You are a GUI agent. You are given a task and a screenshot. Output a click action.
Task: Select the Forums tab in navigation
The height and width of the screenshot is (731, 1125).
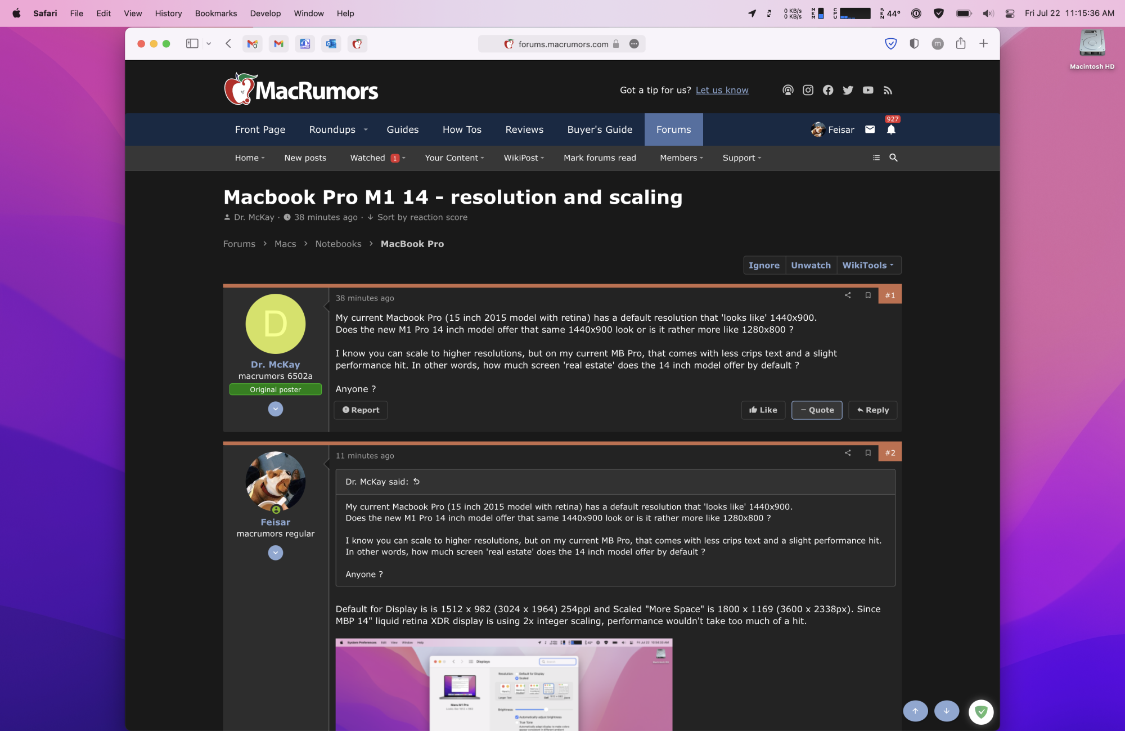(673, 129)
